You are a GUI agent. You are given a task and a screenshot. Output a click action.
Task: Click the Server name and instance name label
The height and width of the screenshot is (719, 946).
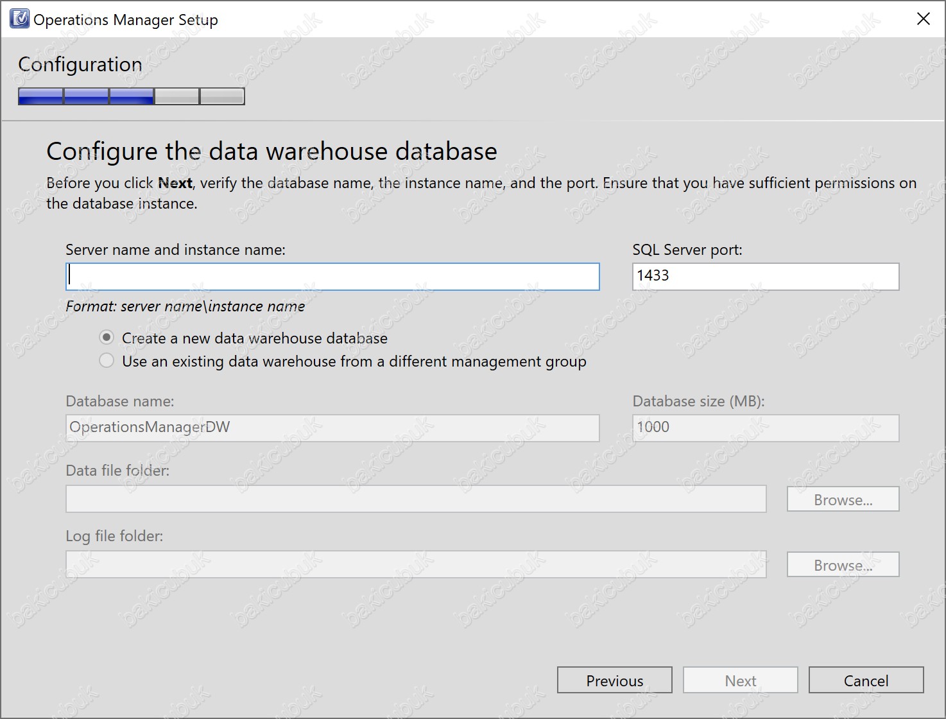(176, 250)
